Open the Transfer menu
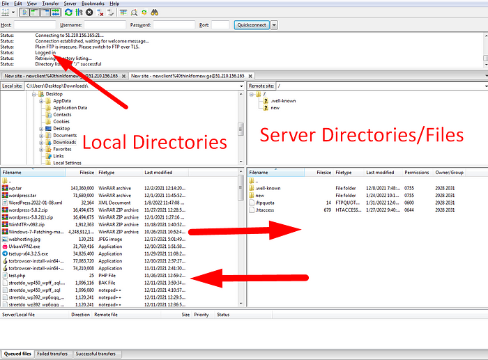Image resolution: width=488 pixels, height=360 pixels. click(50, 3)
